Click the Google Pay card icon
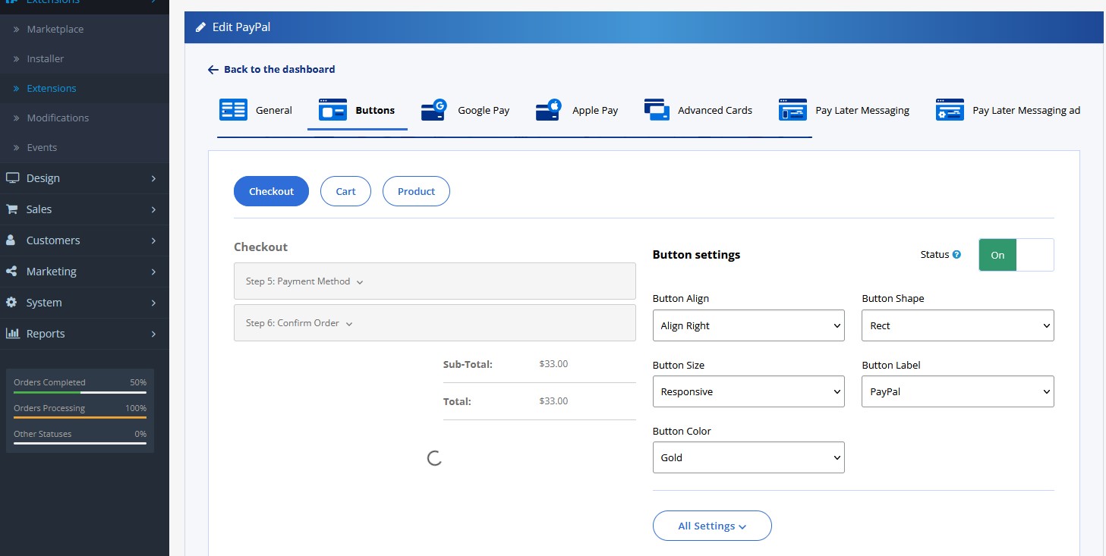The height and width of the screenshot is (556, 1106). 434,110
